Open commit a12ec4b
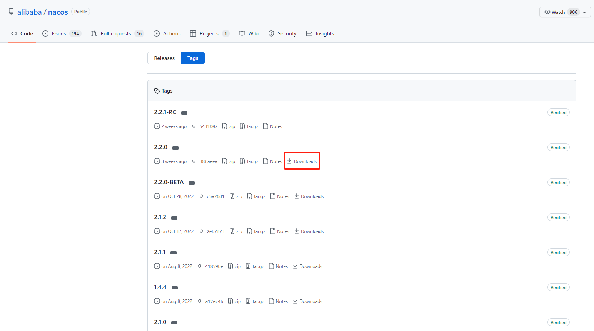 [x=210, y=301]
